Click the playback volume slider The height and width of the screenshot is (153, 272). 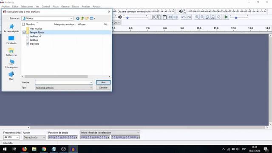[135, 17]
